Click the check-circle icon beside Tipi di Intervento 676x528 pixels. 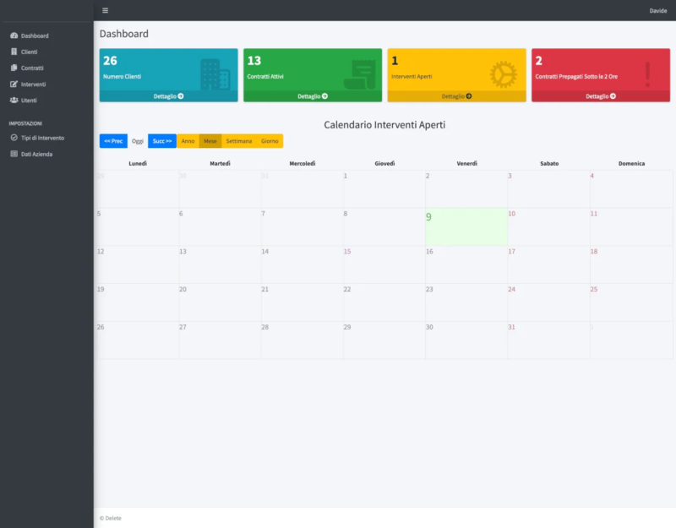pyautogui.click(x=14, y=138)
